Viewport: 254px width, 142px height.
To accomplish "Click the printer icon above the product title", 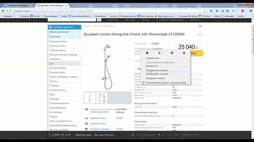I will [200, 26].
